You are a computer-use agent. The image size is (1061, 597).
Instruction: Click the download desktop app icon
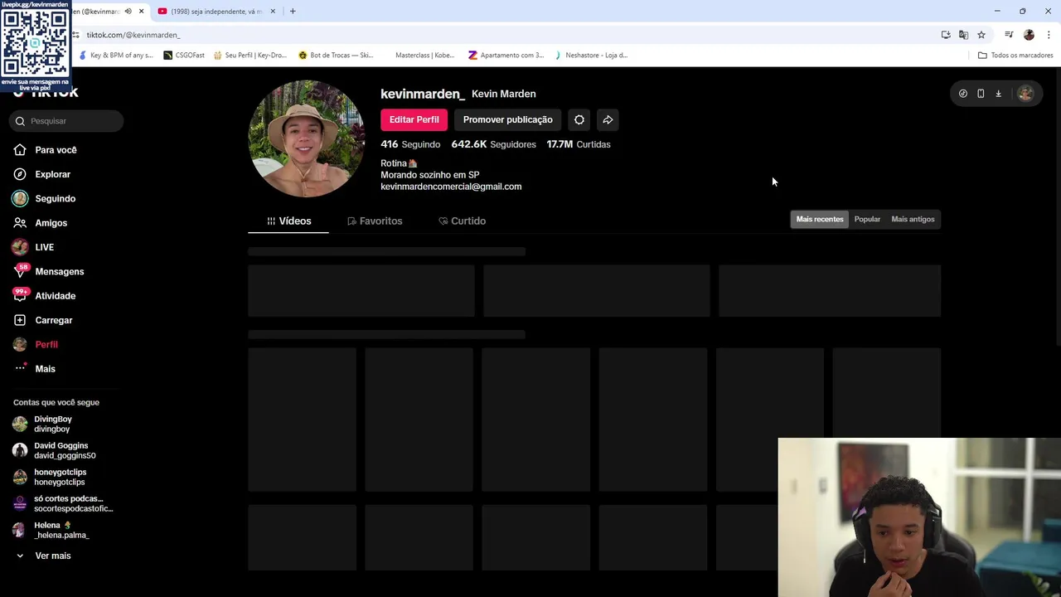[998, 94]
